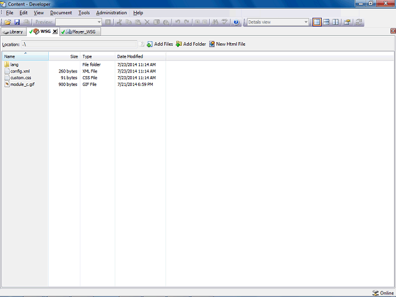Open the Details view dropdown
This screenshot has width=396, height=297.
[278, 22]
